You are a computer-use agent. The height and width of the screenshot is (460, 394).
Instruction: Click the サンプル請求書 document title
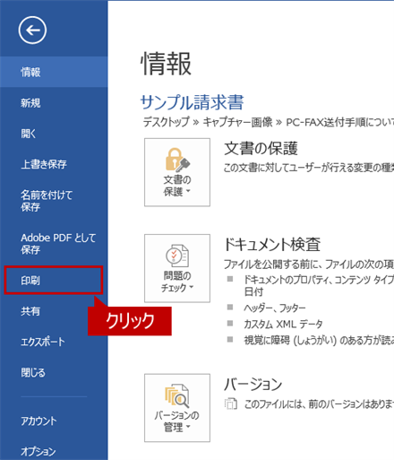point(192,102)
